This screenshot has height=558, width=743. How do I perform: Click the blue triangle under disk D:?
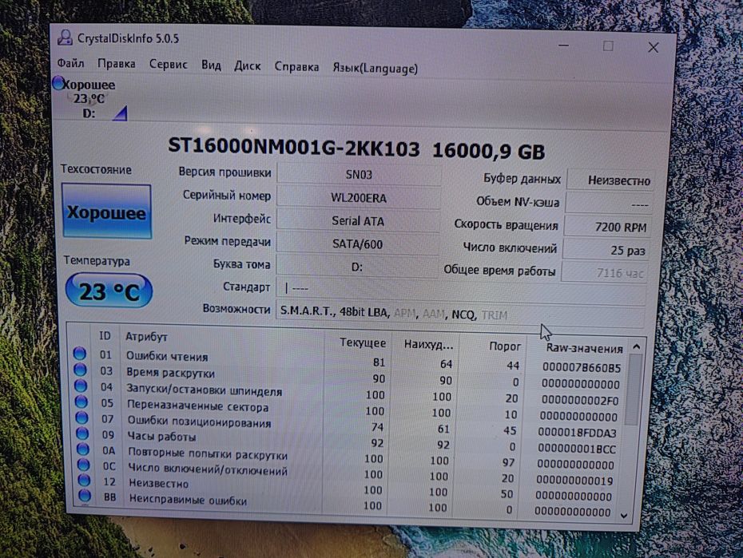click(x=121, y=113)
